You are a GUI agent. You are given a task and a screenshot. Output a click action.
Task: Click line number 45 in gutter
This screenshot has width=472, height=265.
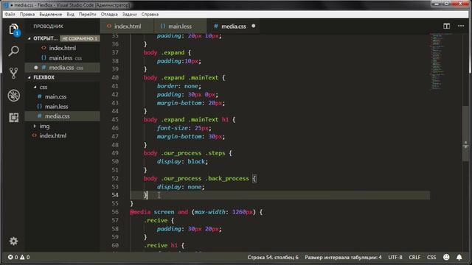pyautogui.click(x=115, y=119)
